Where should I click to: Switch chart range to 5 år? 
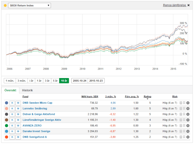pos(55,81)
